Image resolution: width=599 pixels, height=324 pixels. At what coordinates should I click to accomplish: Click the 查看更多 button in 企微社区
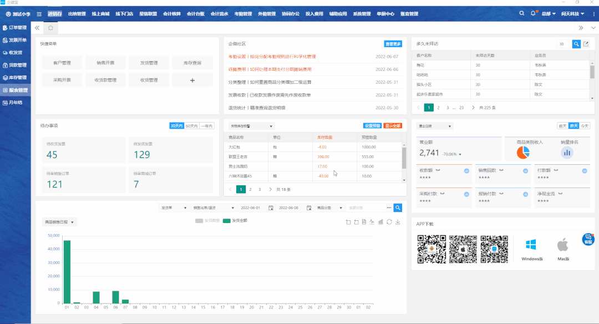click(393, 44)
